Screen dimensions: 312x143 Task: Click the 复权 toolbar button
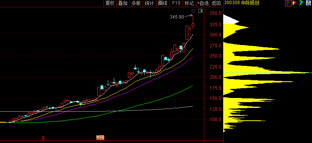point(110,3)
